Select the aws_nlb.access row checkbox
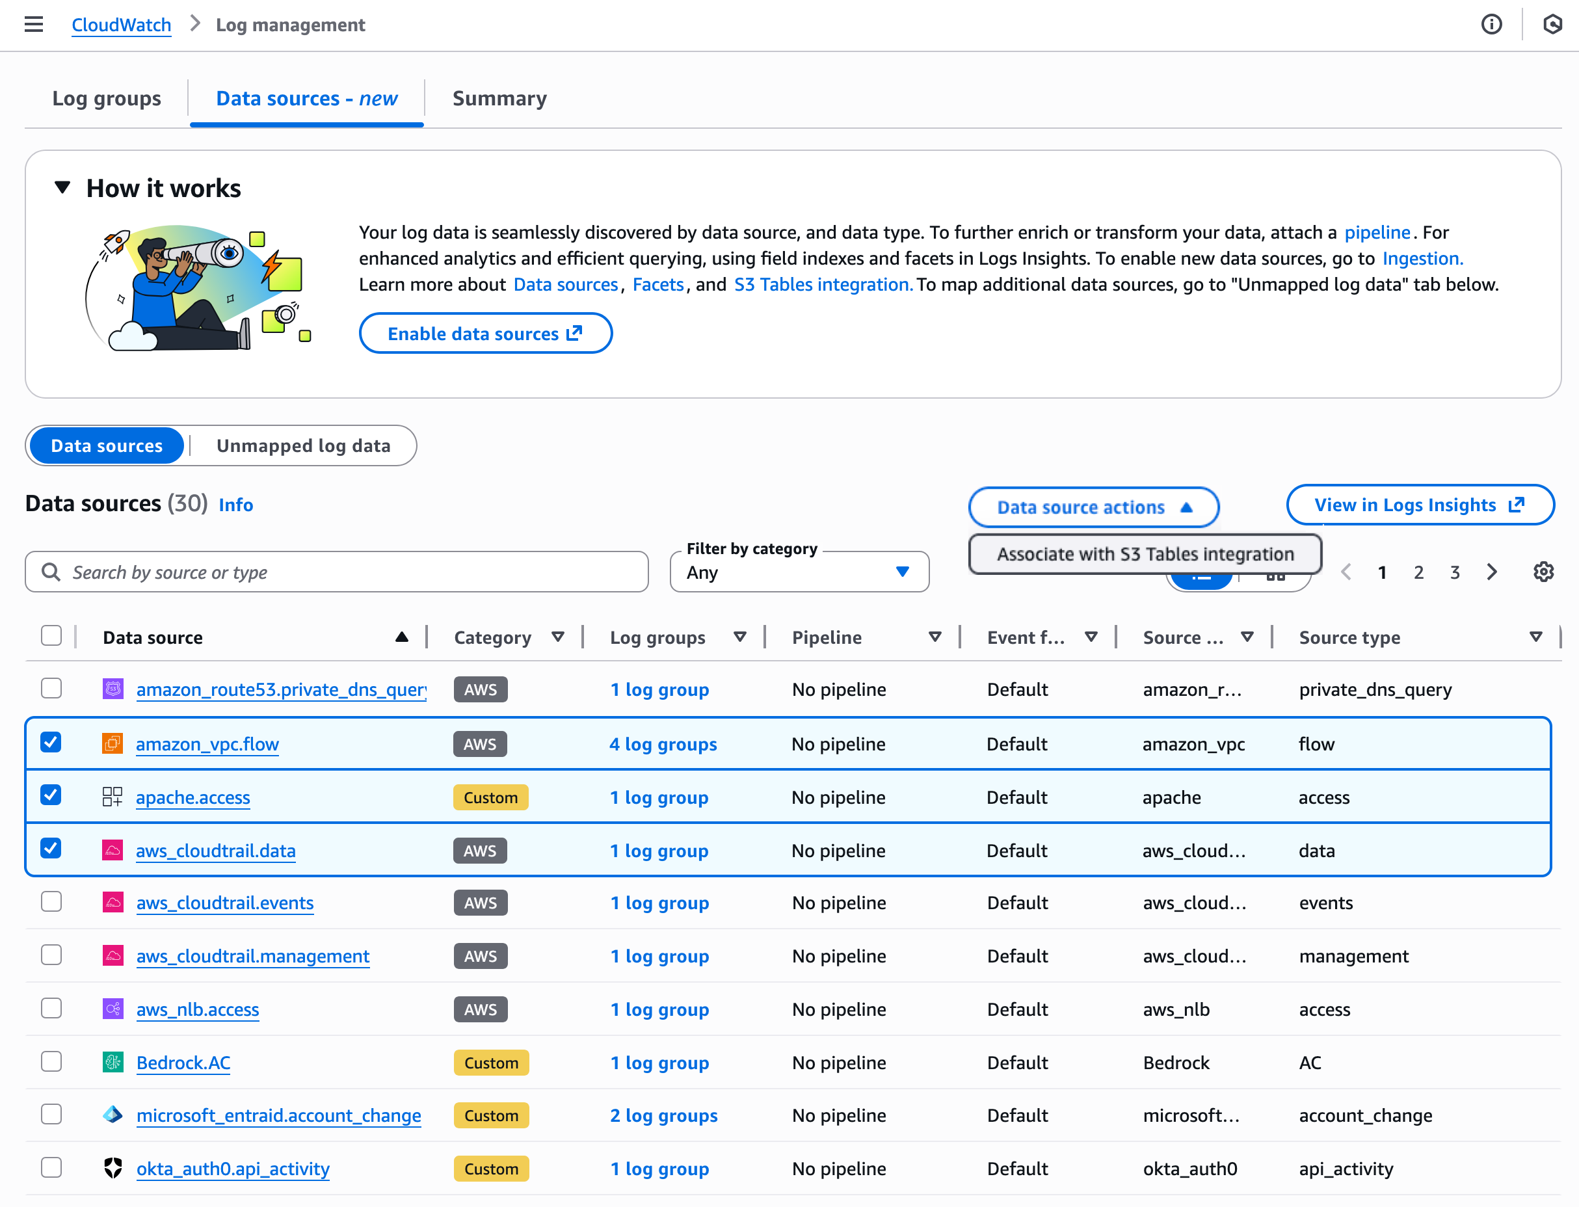1579x1207 pixels. click(51, 1008)
